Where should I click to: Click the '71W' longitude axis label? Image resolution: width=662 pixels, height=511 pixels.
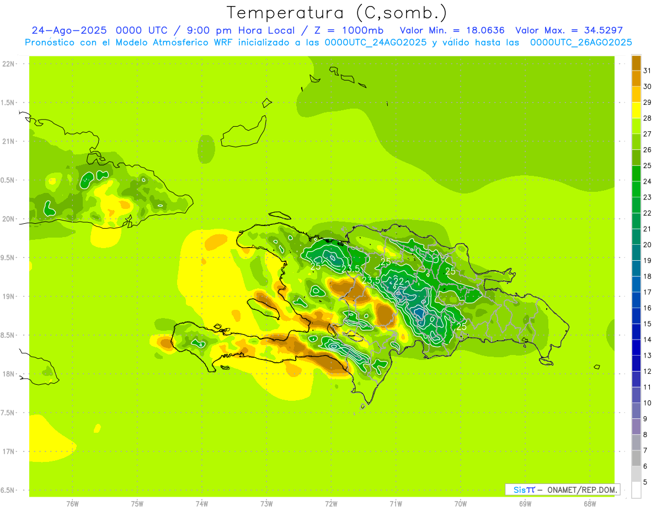tap(396, 504)
